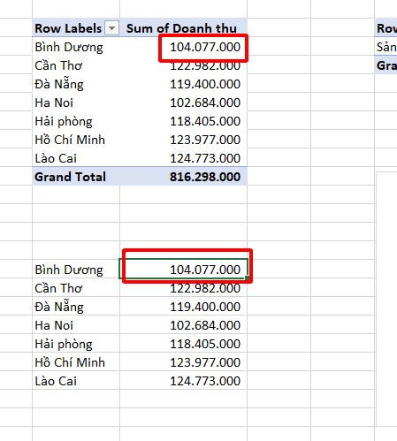
Task: Click Grand Total value 816.298.000
Action: (205, 177)
